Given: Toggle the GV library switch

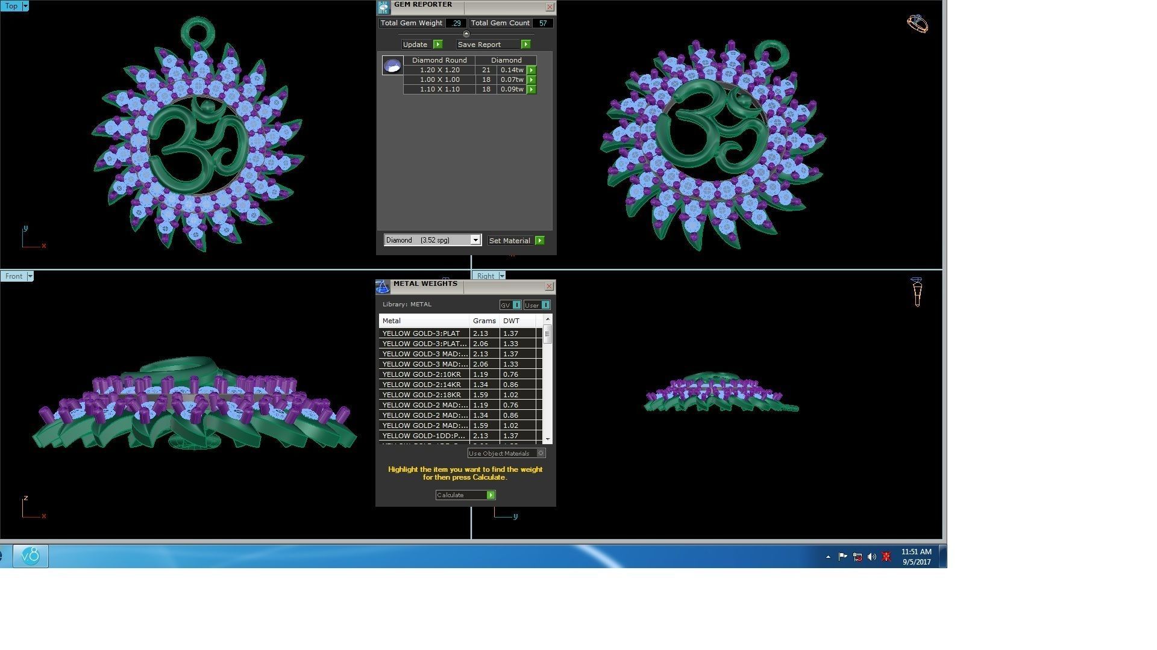Looking at the screenshot, I should click(x=516, y=305).
